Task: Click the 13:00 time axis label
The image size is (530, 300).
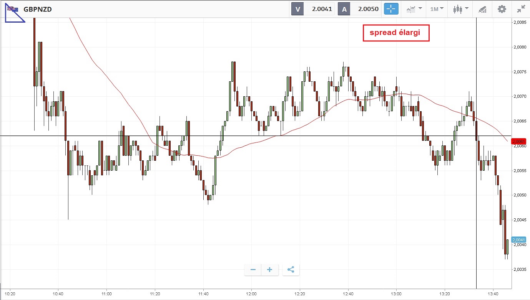Action: coord(396,295)
